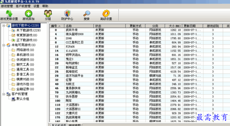Screen dimensions: 230x126
Task: Sort by the 游戏级别 column header
Action: click(x=213, y=26)
